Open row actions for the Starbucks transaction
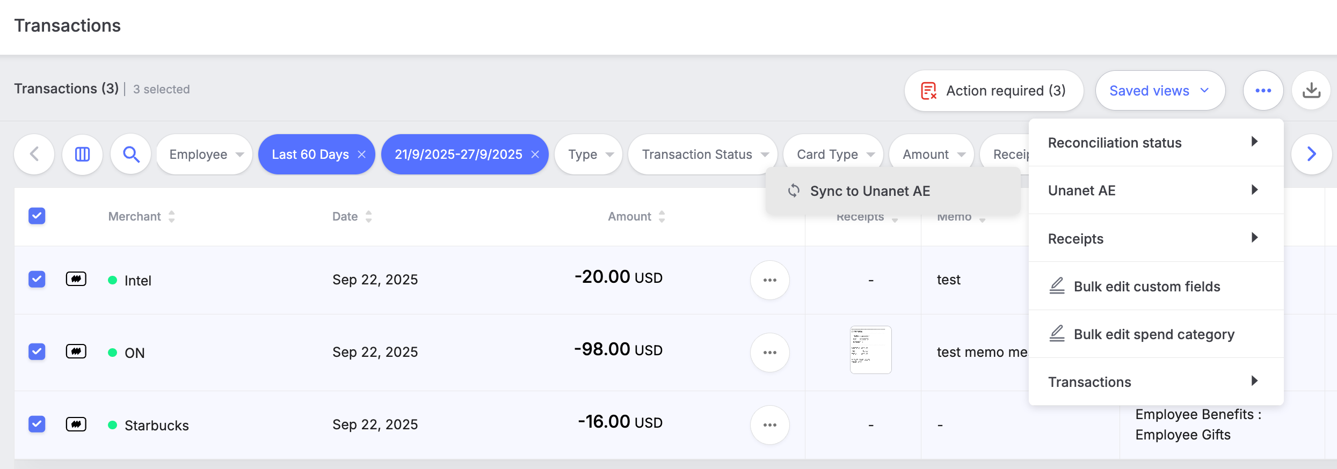This screenshot has height=469, width=1337. [769, 425]
